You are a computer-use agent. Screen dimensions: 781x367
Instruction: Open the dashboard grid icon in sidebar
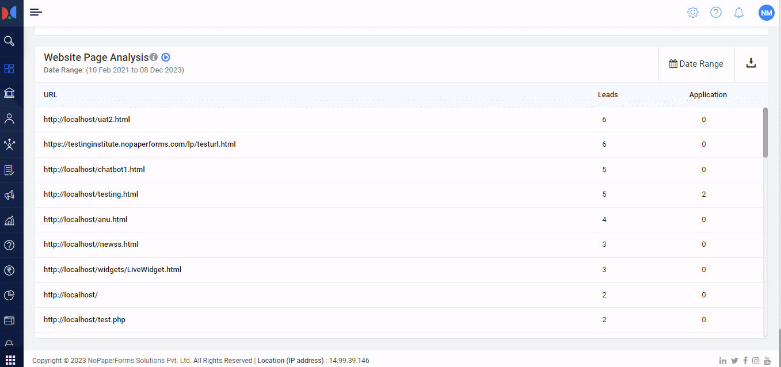point(9,68)
